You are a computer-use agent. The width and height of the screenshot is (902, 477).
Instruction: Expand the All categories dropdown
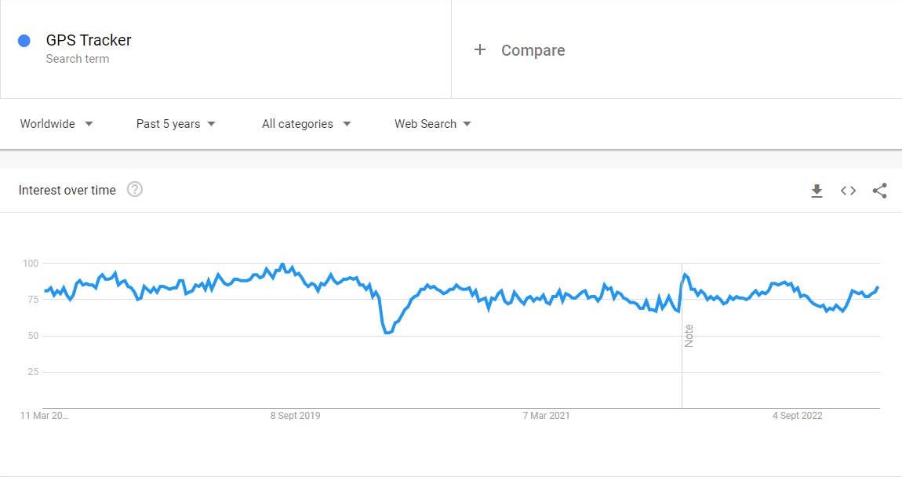307,124
